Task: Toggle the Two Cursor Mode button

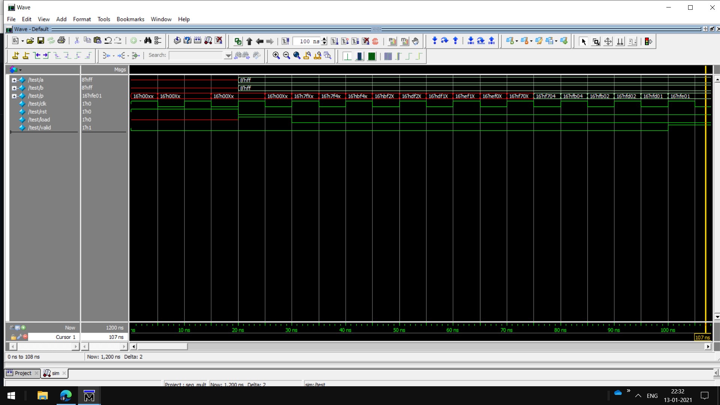Action: 620,41
